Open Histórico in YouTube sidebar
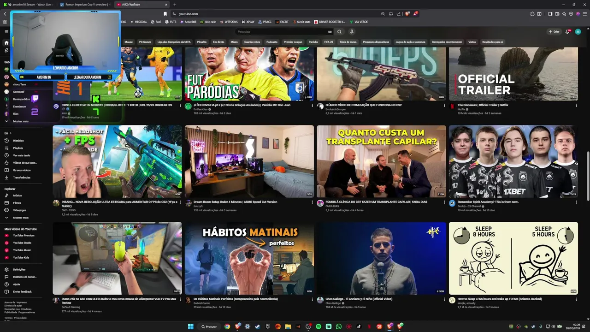The image size is (590, 332). (x=18, y=141)
